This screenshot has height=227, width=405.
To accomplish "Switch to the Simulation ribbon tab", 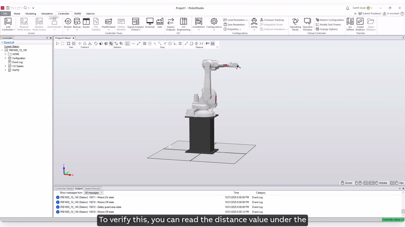I will click(x=47, y=14).
